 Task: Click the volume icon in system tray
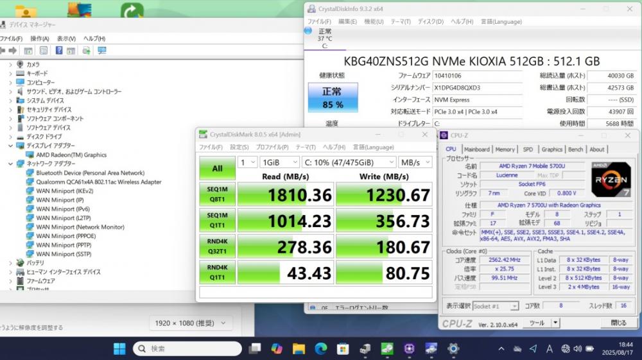coord(577,348)
